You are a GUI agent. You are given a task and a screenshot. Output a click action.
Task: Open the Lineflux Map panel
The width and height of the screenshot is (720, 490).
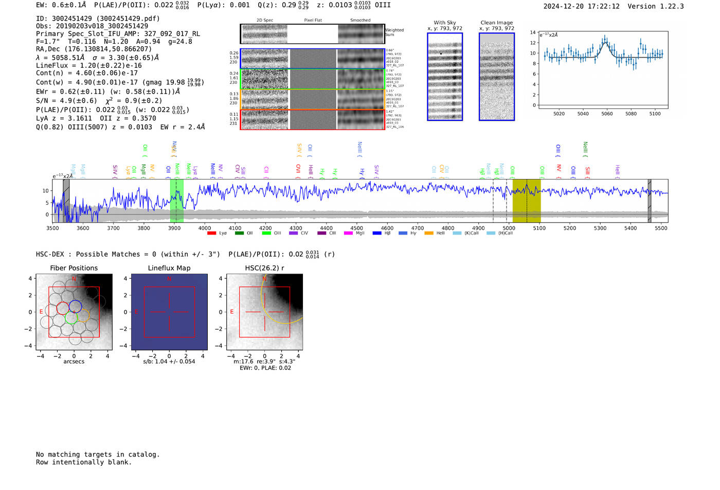pyautogui.click(x=169, y=312)
